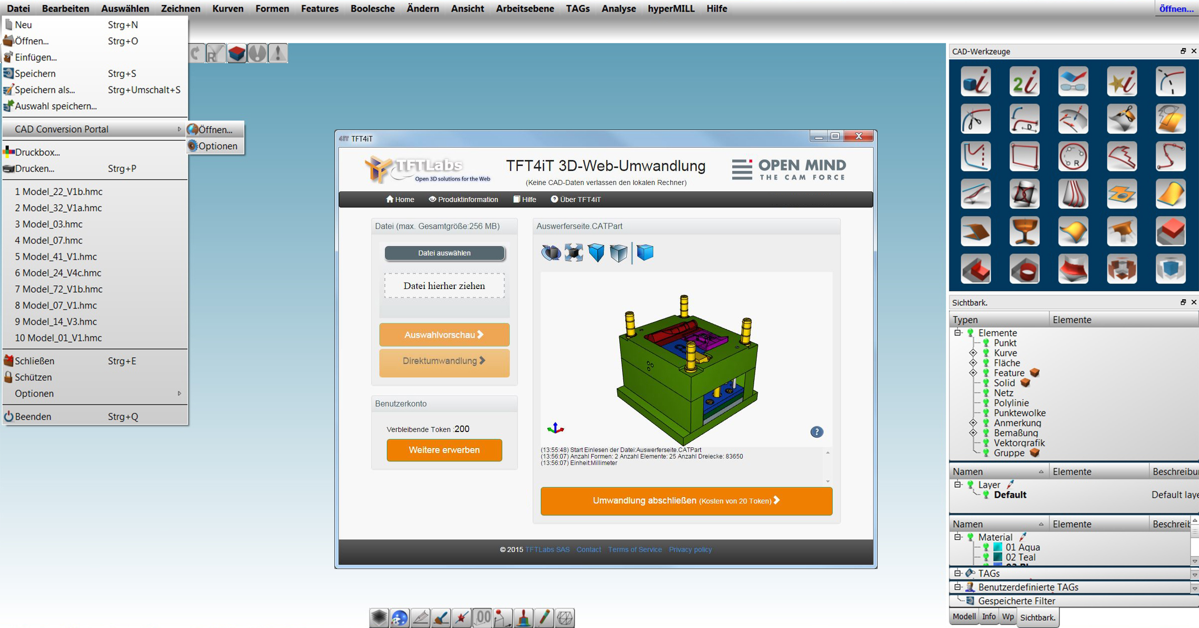Image resolution: width=1199 pixels, height=628 pixels.
Task: Click Umwandlung abschließen button
Action: [686, 500]
